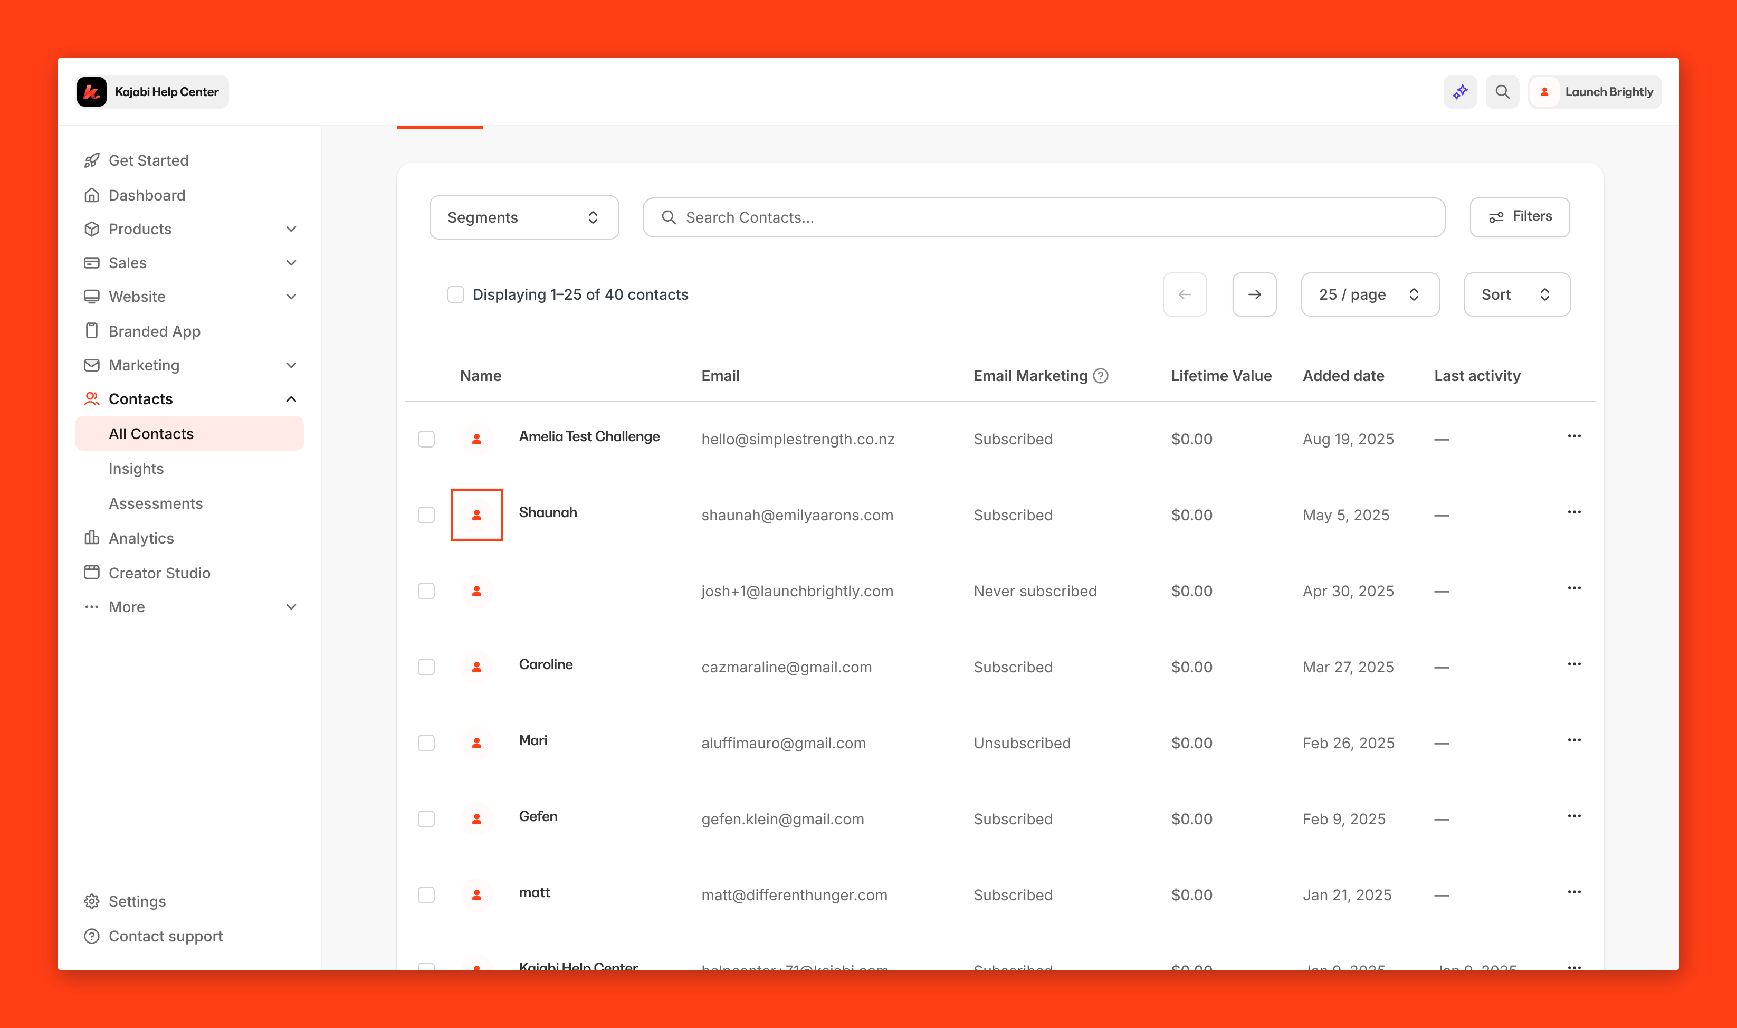Select the Gefen contact checkbox
This screenshot has height=1028, width=1737.
coord(427,819)
